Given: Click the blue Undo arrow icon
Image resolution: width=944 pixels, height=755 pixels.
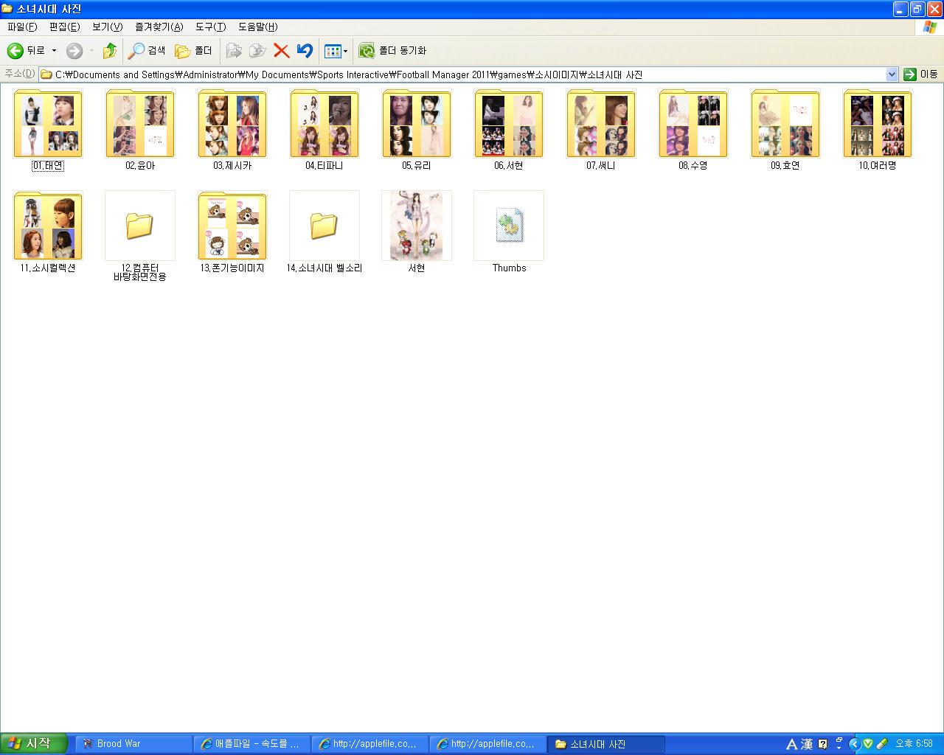Looking at the screenshot, I should click(305, 51).
